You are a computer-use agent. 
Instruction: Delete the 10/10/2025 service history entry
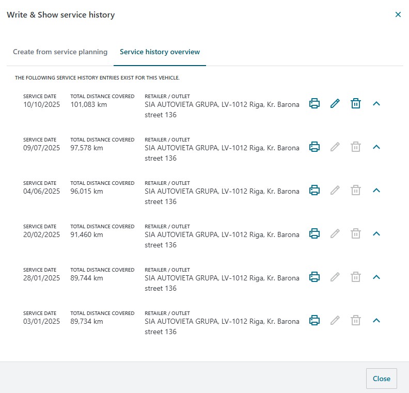355,103
